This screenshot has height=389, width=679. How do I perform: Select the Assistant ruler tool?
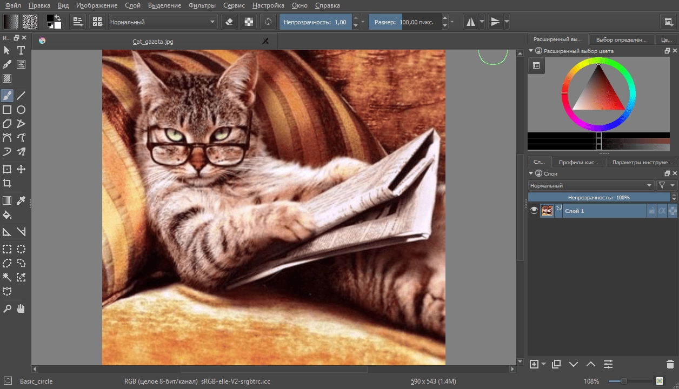(x=7, y=232)
